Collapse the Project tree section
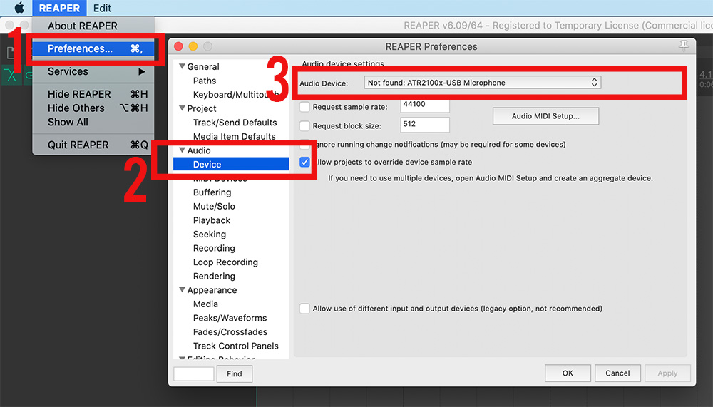713x407 pixels. [x=182, y=108]
